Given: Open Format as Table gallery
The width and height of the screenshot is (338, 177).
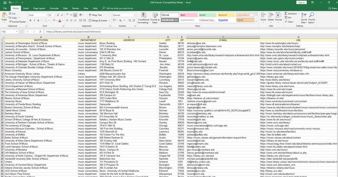Looking at the screenshot, I should pos(155,18).
